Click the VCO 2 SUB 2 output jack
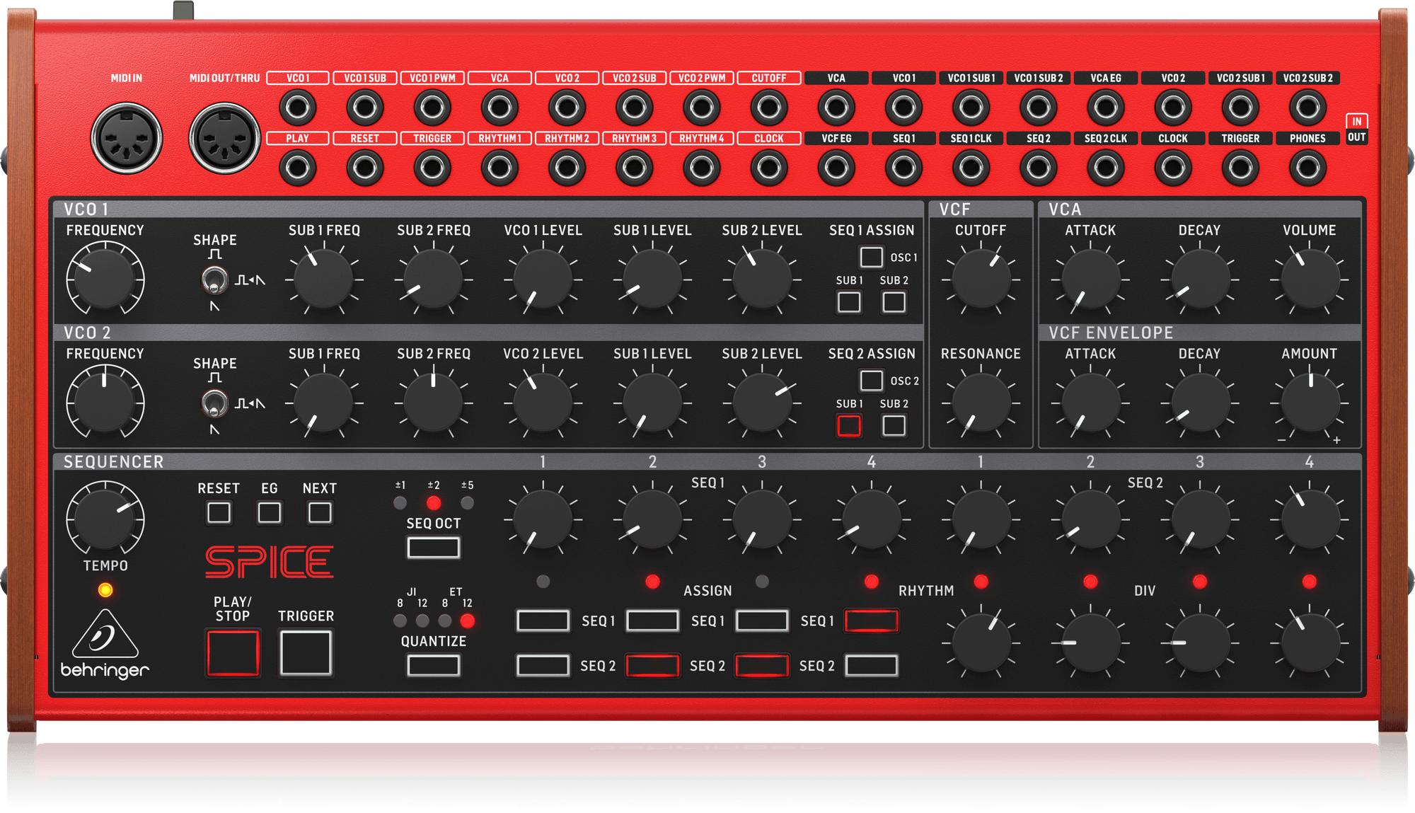This screenshot has width=1415, height=813. (1307, 108)
